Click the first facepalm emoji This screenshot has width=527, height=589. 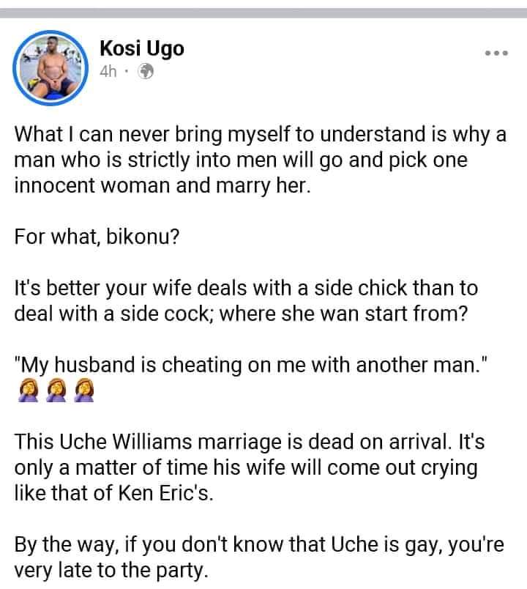pos(28,390)
